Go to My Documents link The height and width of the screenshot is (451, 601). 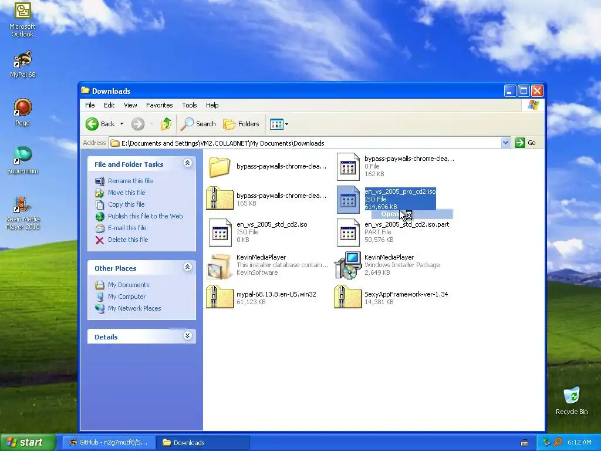129,285
